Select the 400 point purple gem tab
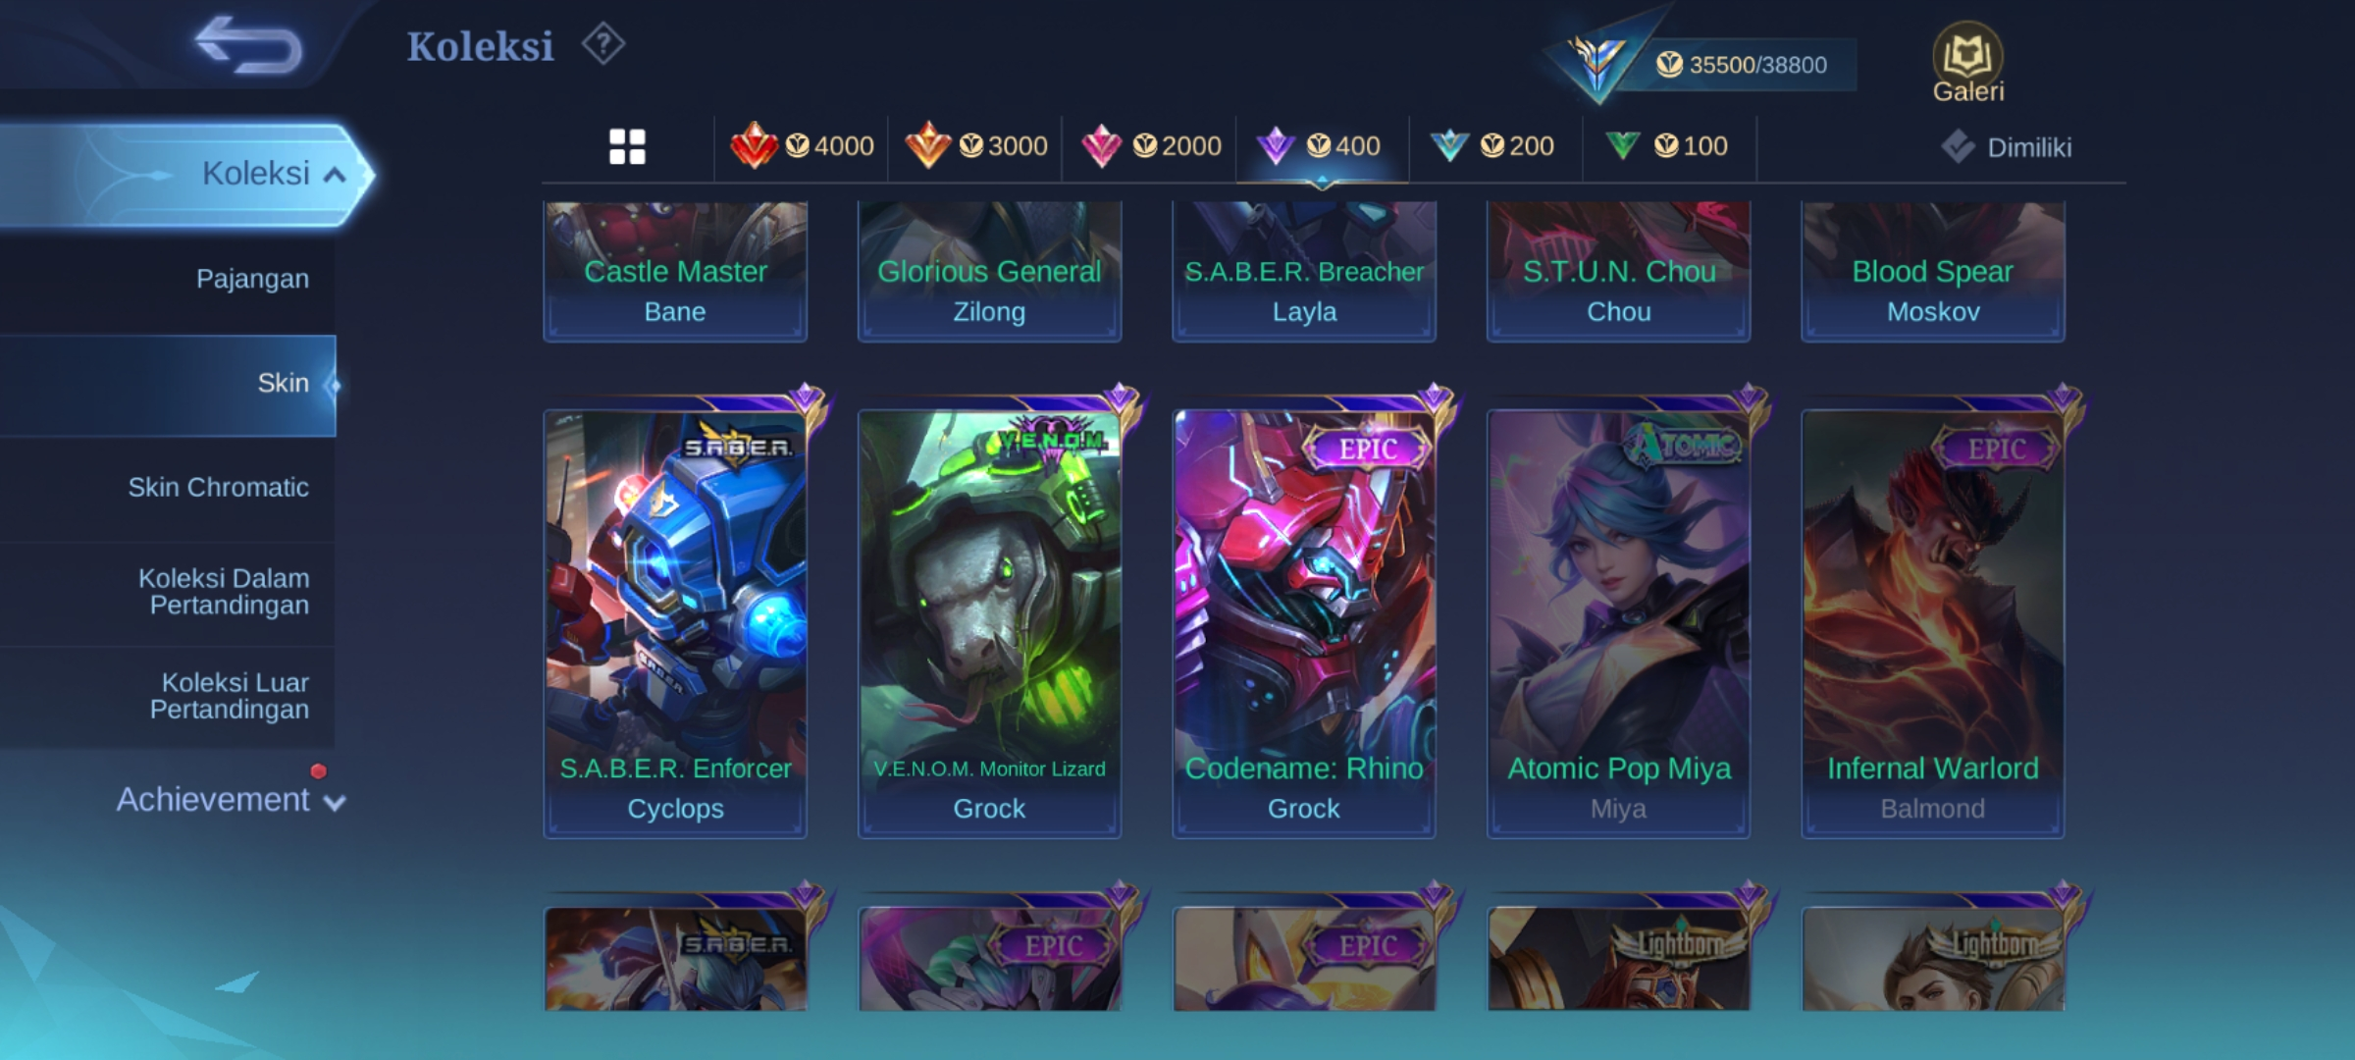The image size is (2355, 1060). 1321,146
